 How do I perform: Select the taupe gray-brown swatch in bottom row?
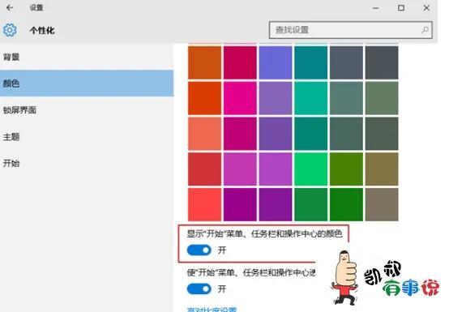click(x=382, y=204)
